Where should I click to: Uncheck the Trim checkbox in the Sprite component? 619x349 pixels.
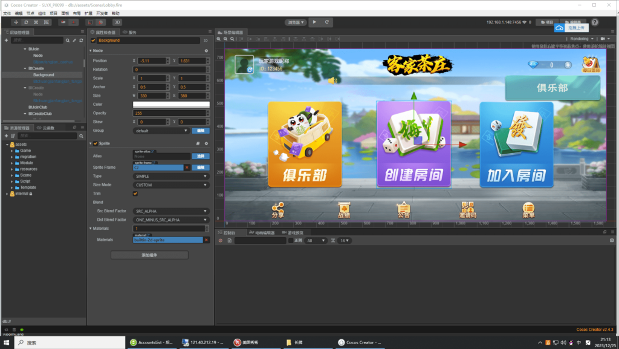click(x=135, y=194)
